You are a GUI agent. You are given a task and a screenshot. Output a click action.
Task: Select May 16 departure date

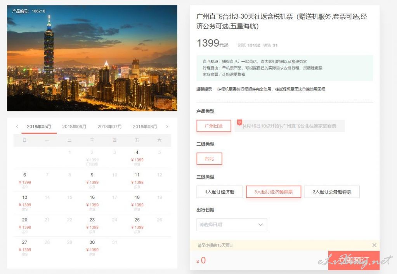tap(92, 203)
